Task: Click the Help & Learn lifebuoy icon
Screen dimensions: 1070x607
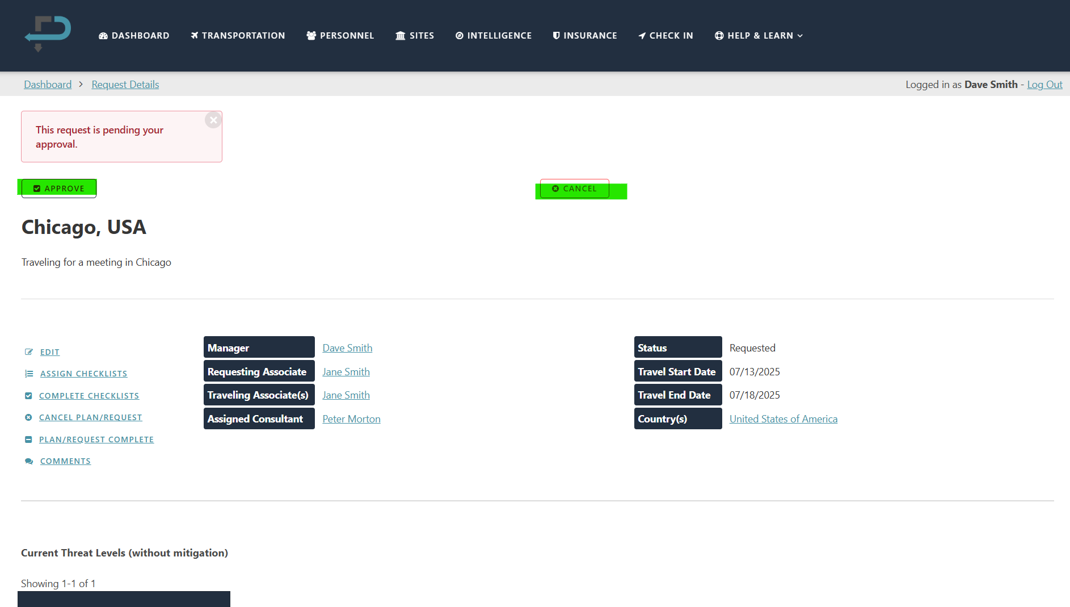Action: pyautogui.click(x=719, y=36)
